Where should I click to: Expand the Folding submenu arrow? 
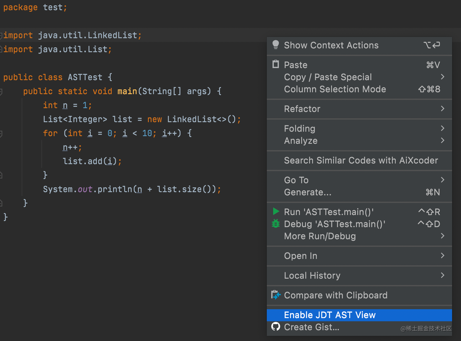click(442, 129)
